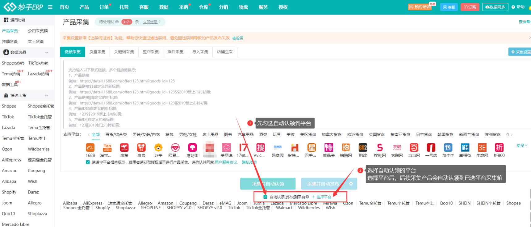The height and width of the screenshot is (227, 531).
Task: Click the 预约培训 button
Action: (420, 7)
